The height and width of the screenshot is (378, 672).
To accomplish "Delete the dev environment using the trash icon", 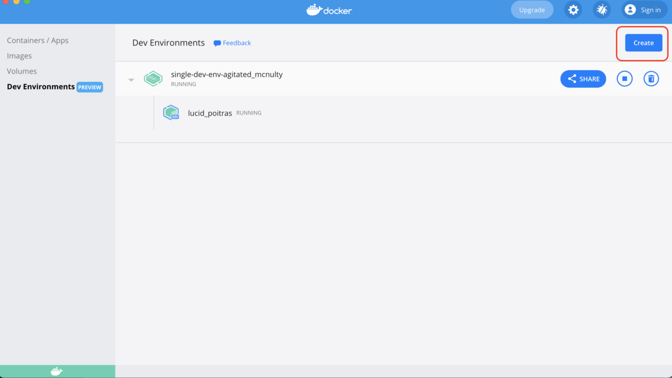I will (x=651, y=78).
